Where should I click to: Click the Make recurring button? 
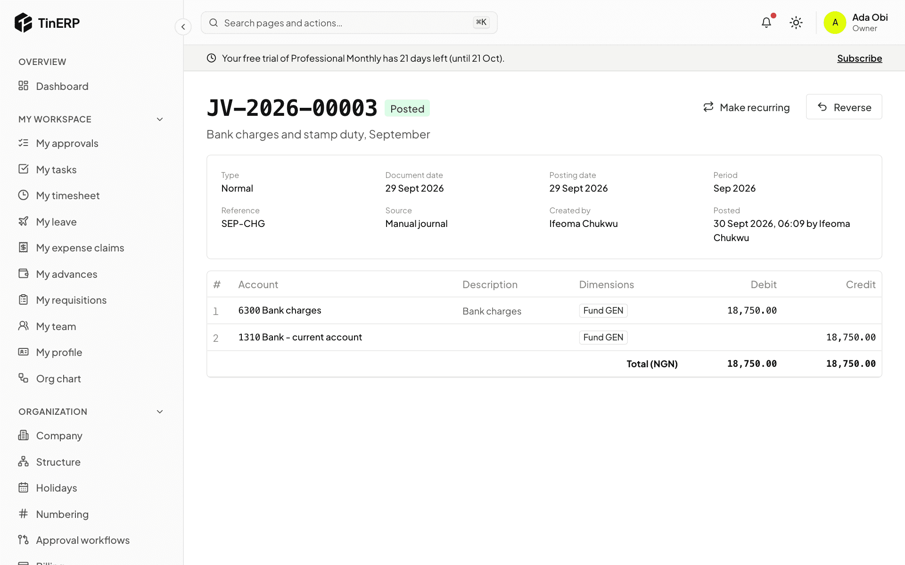[746, 107]
